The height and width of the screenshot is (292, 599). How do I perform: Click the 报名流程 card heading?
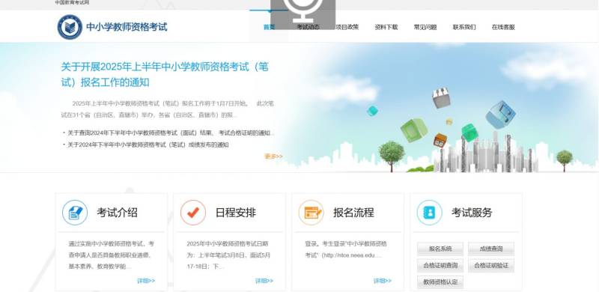click(353, 213)
